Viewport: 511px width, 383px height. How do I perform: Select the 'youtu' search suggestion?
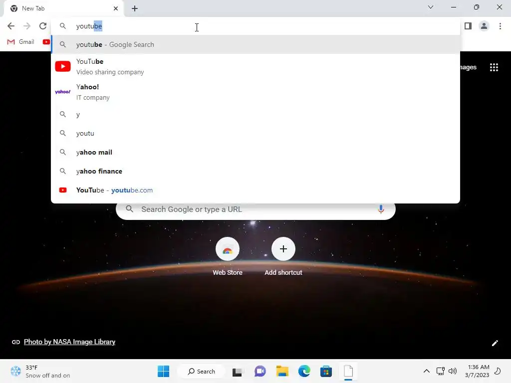pos(255,133)
